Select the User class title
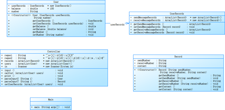The width and height of the screenshot is (225, 110). [56, 2]
